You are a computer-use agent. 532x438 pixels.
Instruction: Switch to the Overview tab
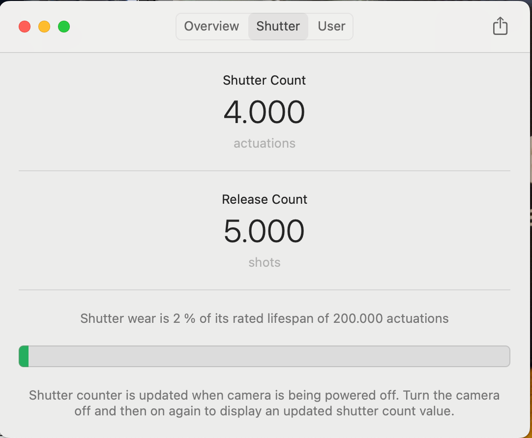coord(211,26)
